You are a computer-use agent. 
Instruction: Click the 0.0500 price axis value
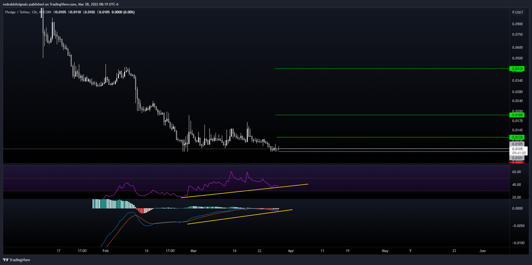click(517, 58)
